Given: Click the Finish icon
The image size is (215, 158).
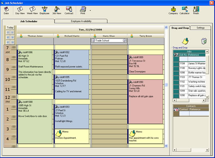Looking at the screenshot, I should (196, 10).
